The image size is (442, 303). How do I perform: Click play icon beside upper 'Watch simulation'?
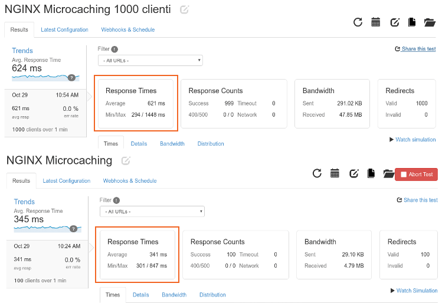pos(391,139)
